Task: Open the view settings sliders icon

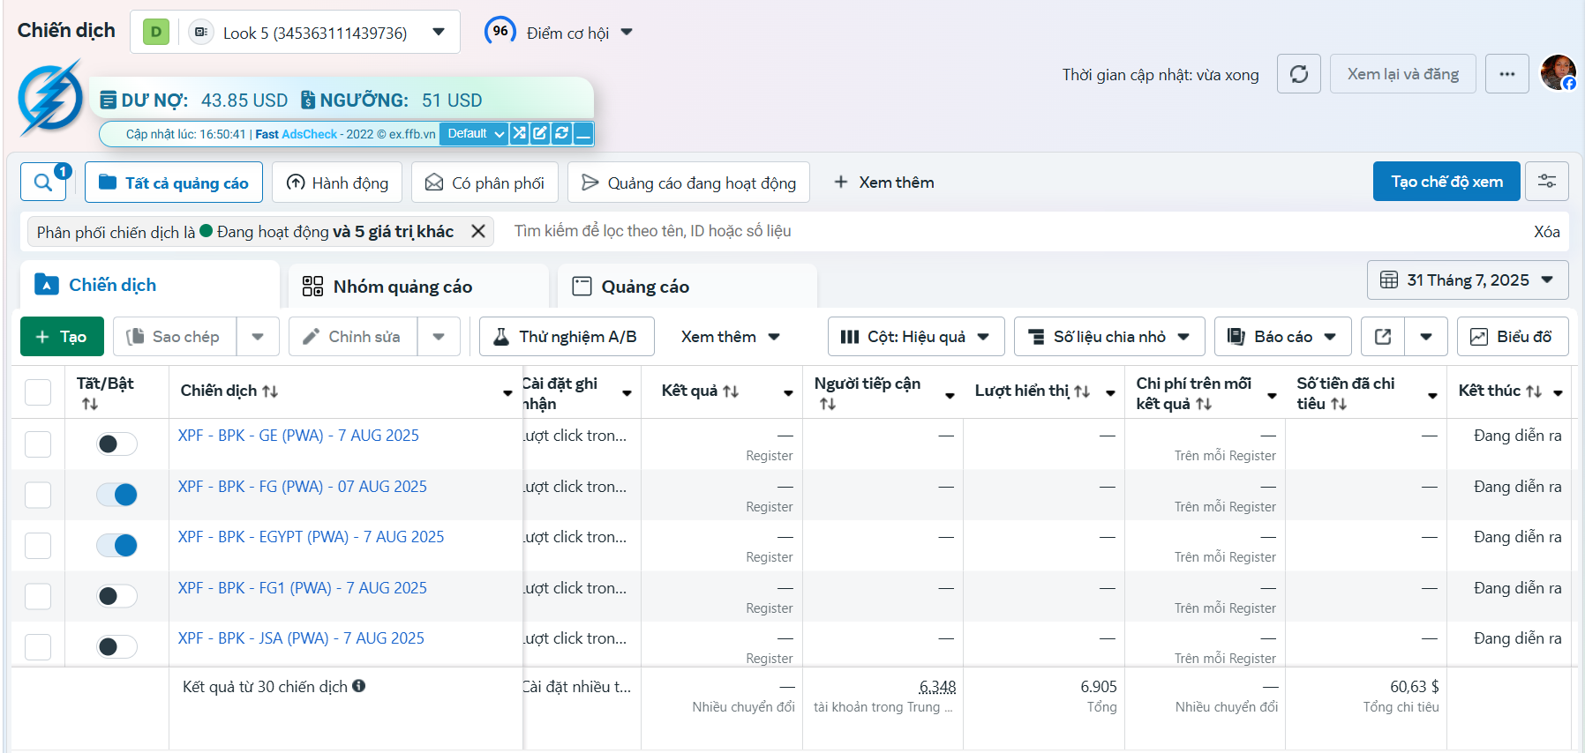Action: tap(1547, 182)
